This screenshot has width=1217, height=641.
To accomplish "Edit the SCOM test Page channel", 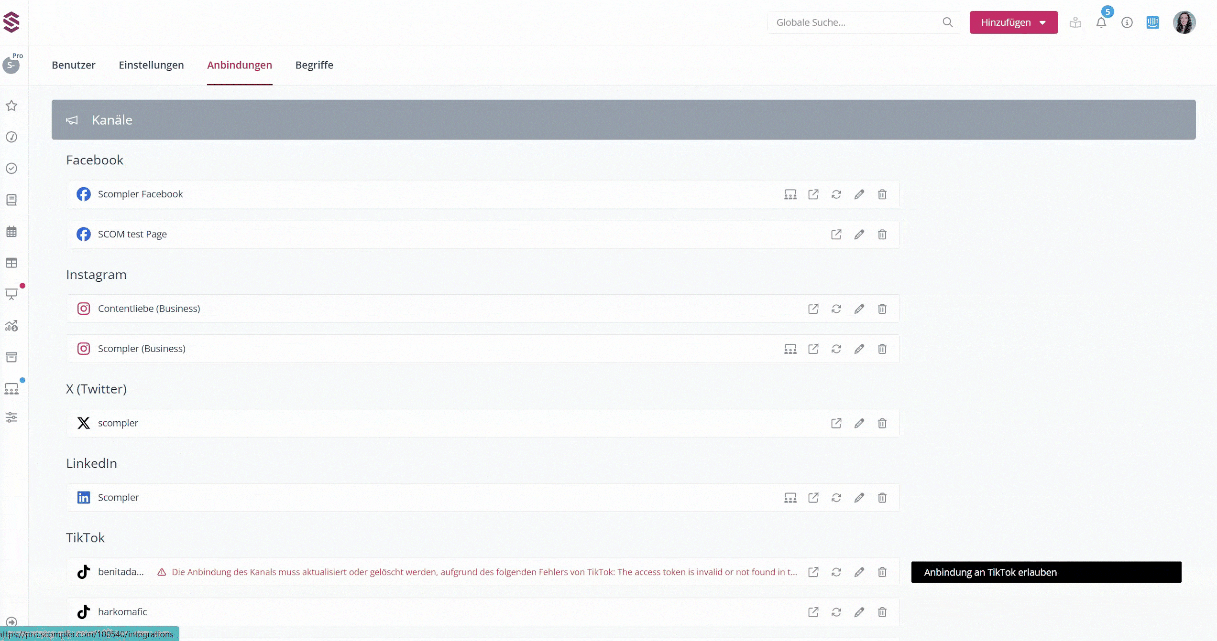I will pyautogui.click(x=859, y=235).
